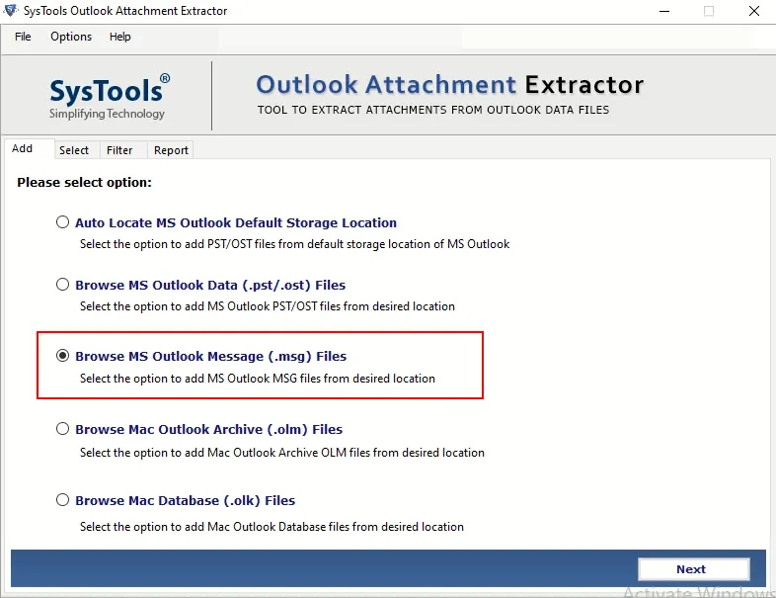Click the Next button
Viewport: 776px width, 598px height.
coord(693,569)
